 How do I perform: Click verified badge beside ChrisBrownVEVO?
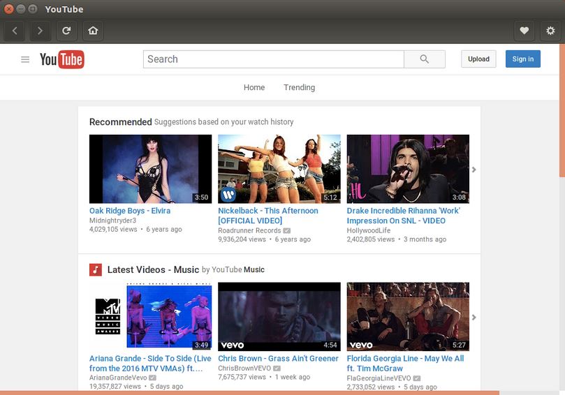click(277, 368)
